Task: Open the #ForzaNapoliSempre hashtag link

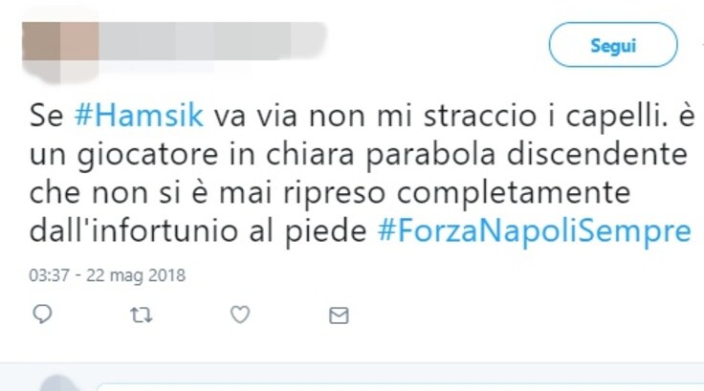Action: pyautogui.click(x=535, y=231)
